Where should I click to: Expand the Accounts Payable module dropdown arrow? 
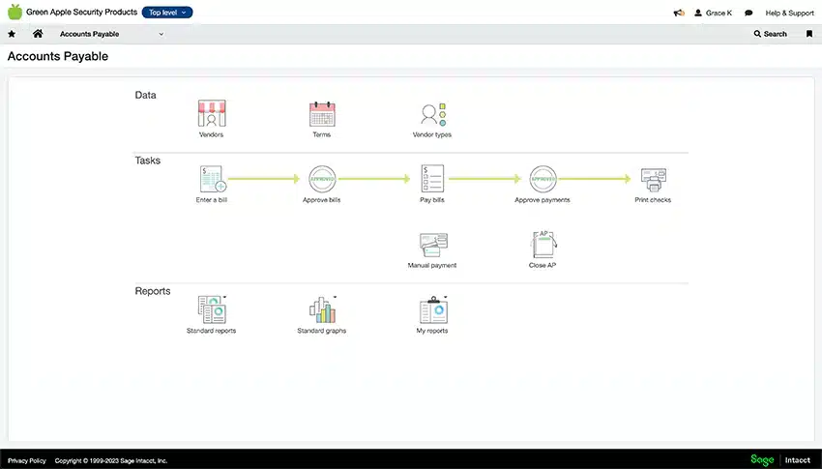(161, 34)
